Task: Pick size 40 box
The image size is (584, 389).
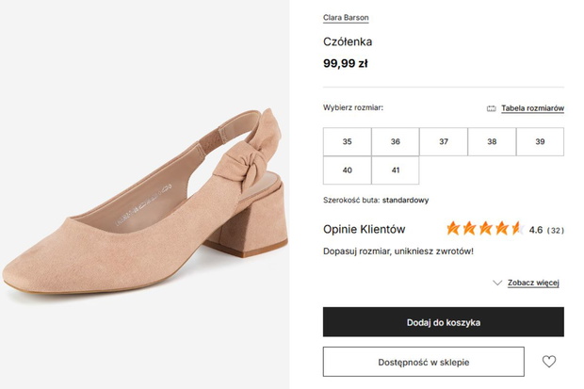Action: pyautogui.click(x=348, y=170)
